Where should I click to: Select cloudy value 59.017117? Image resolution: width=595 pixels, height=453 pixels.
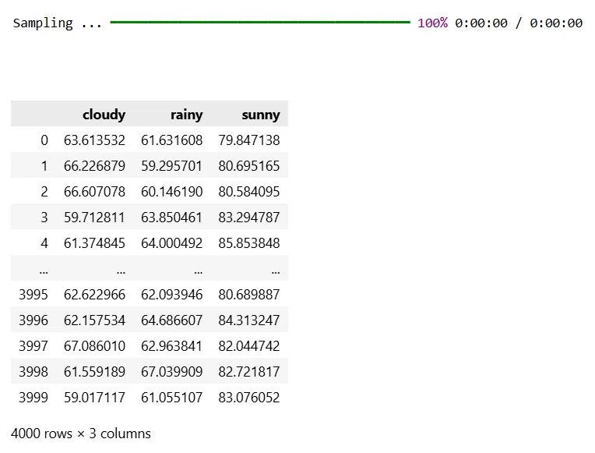pos(94,398)
